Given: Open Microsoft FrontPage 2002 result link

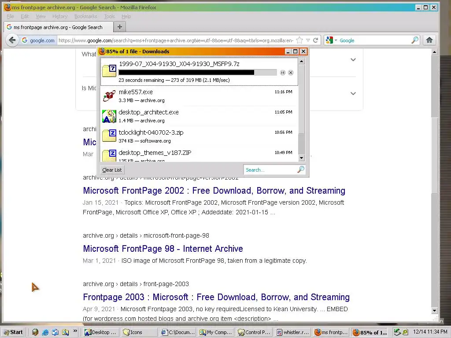Looking at the screenshot, I should [214, 191].
